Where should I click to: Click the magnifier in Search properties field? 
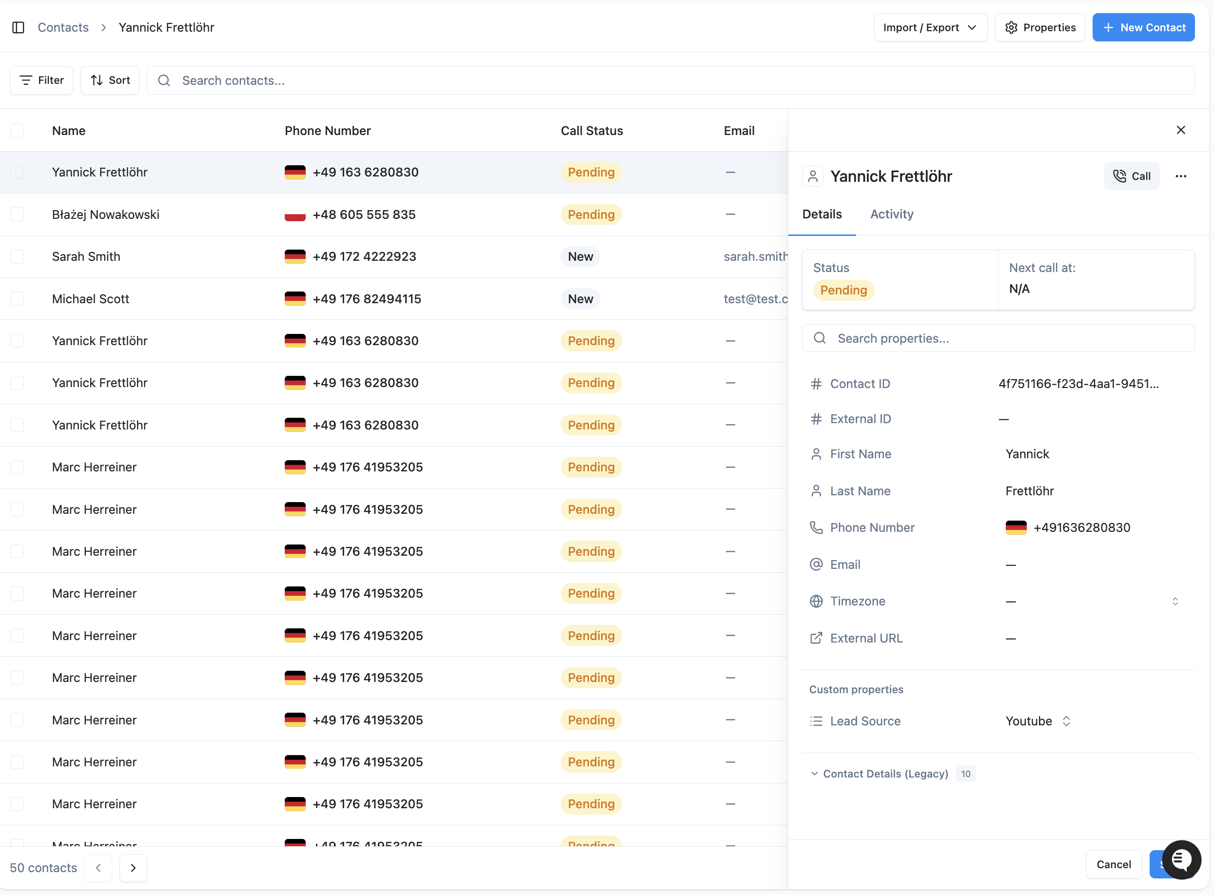click(820, 338)
